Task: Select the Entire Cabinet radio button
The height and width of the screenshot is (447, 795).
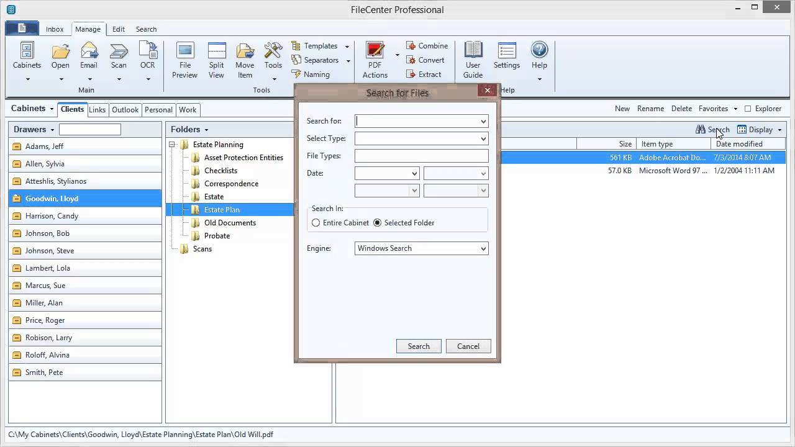Action: coord(316,223)
